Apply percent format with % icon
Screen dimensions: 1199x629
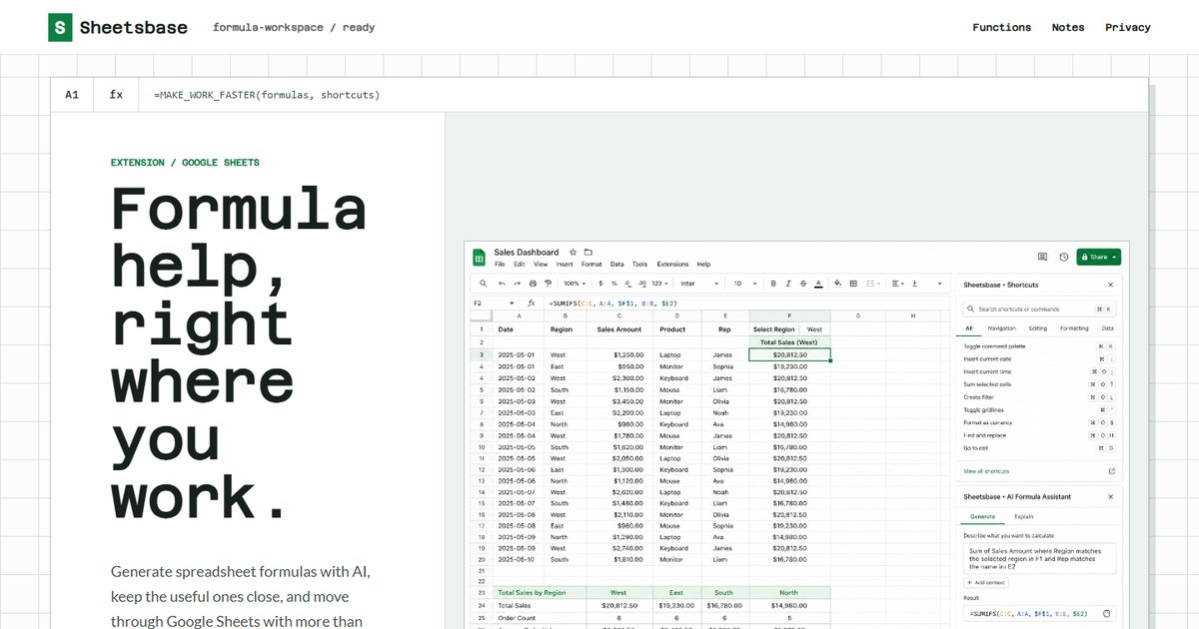pyautogui.click(x=614, y=284)
